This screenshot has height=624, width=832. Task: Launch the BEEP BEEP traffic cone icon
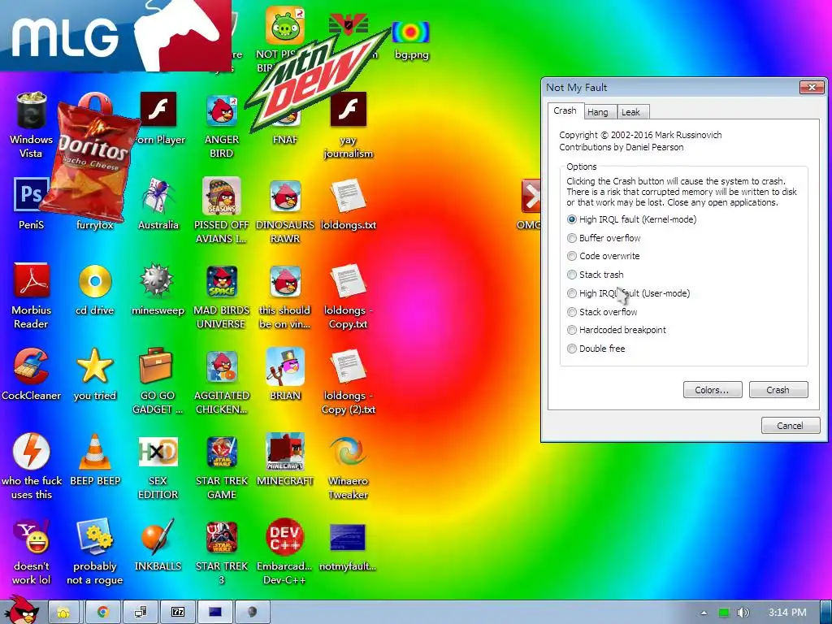coord(95,451)
